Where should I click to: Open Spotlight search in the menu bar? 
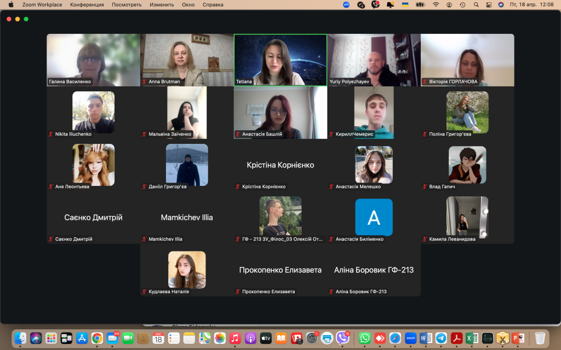pos(476,4)
